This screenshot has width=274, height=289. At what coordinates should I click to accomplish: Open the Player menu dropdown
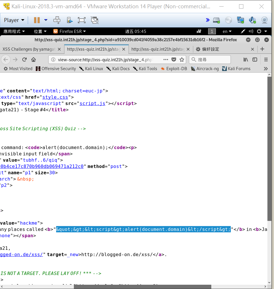[14, 20]
